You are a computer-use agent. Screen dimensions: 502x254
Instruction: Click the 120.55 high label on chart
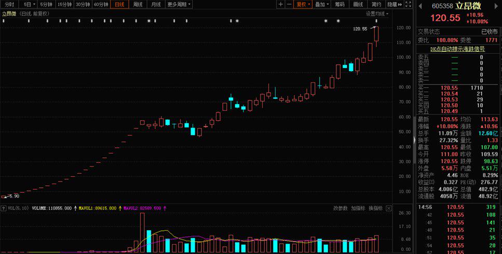(x=360, y=29)
